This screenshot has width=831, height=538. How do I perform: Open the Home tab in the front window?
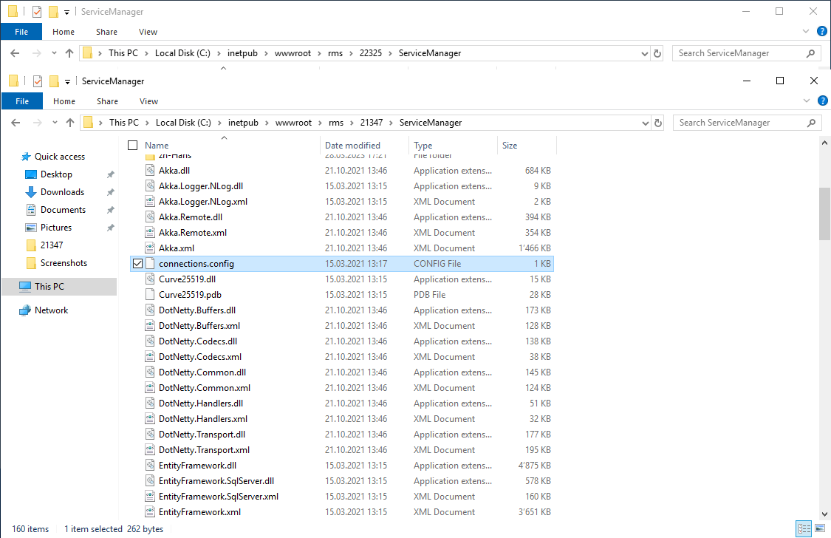(64, 101)
